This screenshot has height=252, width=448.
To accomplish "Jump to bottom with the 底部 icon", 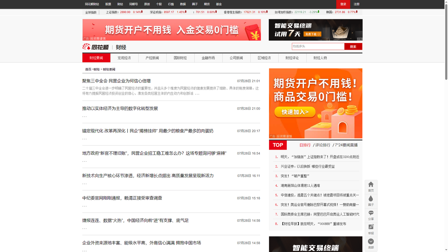I will point(371,244).
